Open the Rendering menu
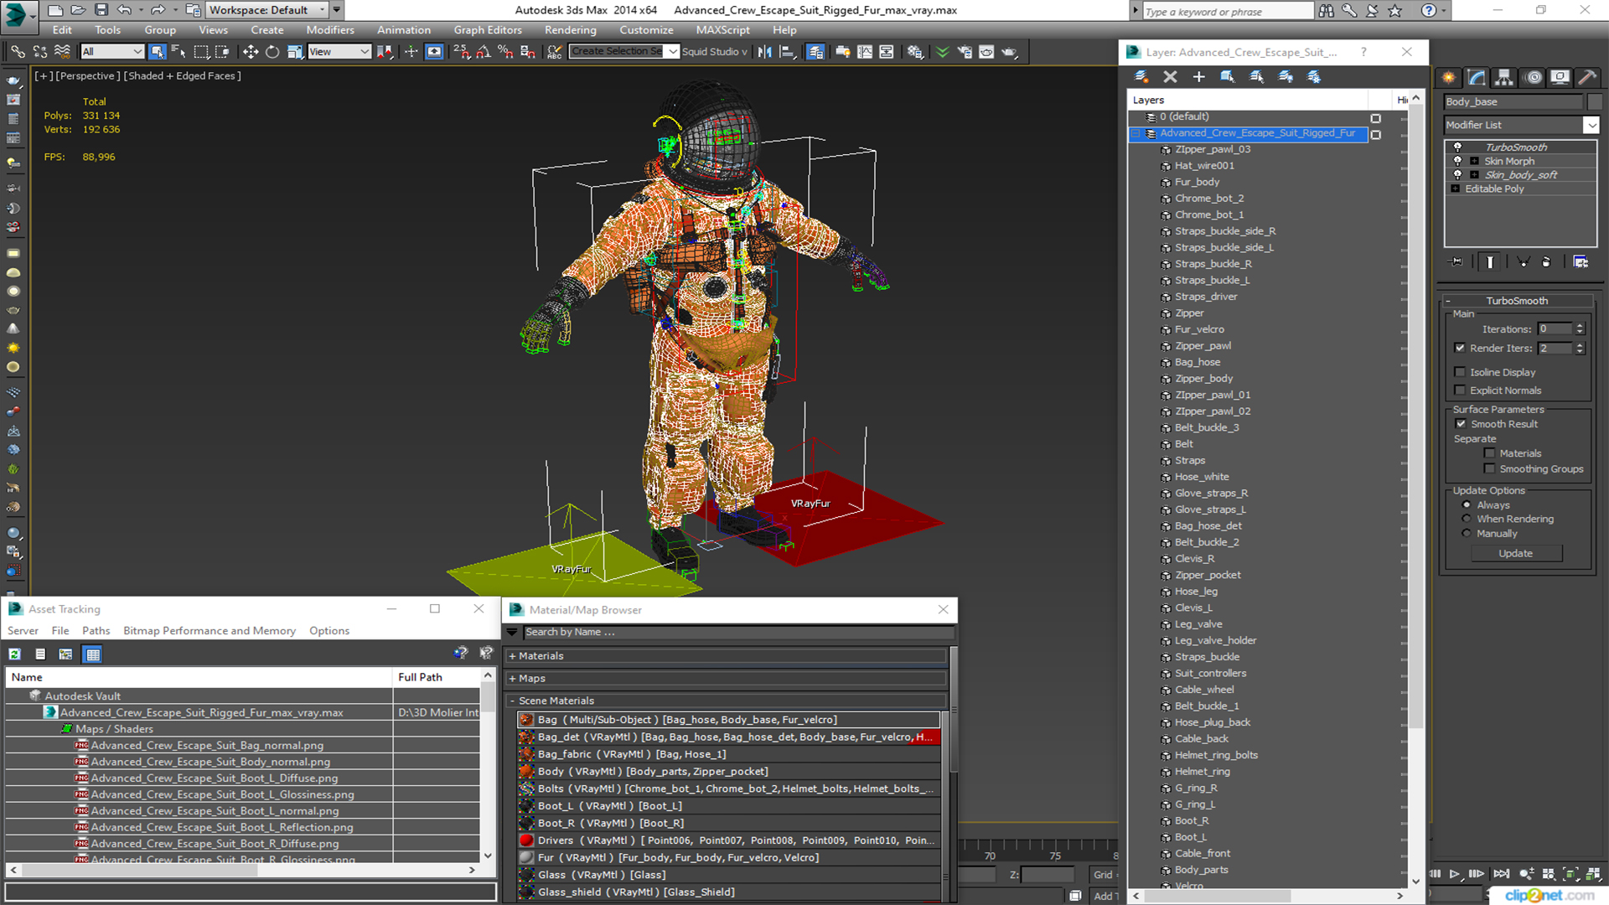 pyautogui.click(x=571, y=30)
